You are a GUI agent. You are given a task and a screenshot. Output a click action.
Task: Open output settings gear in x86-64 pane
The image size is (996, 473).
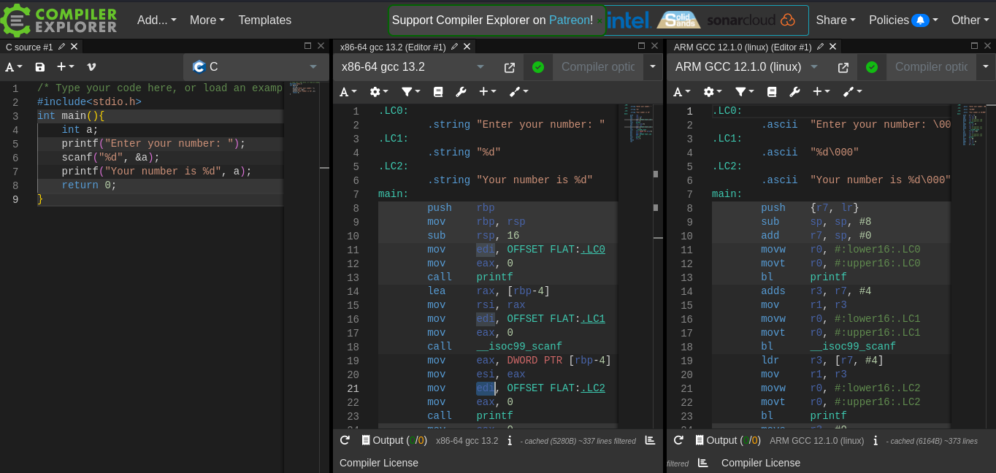(x=379, y=92)
